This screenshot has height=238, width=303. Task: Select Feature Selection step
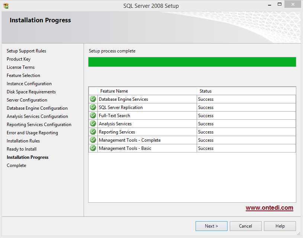[x=23, y=75]
